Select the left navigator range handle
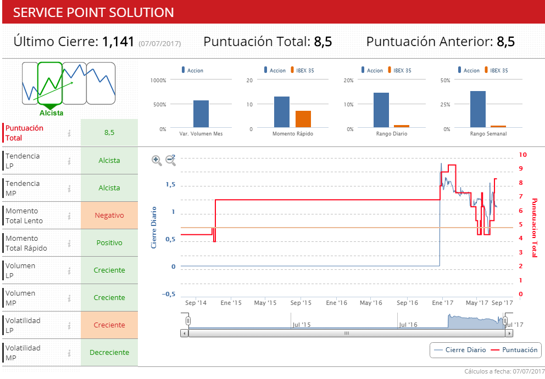This screenshot has height=379, width=545. pyautogui.click(x=188, y=321)
